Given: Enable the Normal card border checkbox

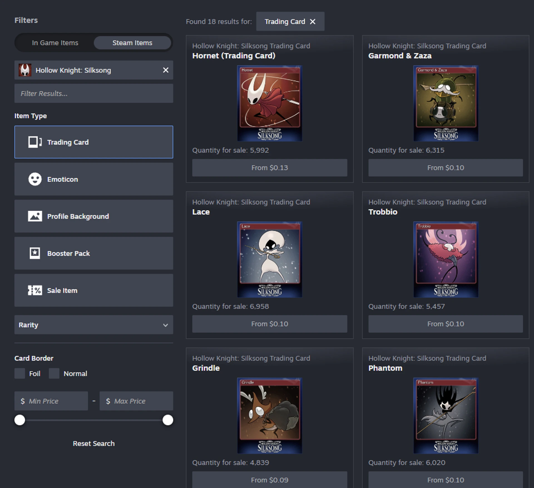Looking at the screenshot, I should (x=54, y=373).
